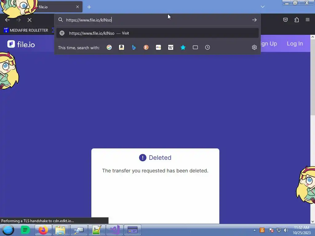Viewport: 315px width, 236px height.
Task: Search this time with DuckDuckGo
Action: click(146, 47)
